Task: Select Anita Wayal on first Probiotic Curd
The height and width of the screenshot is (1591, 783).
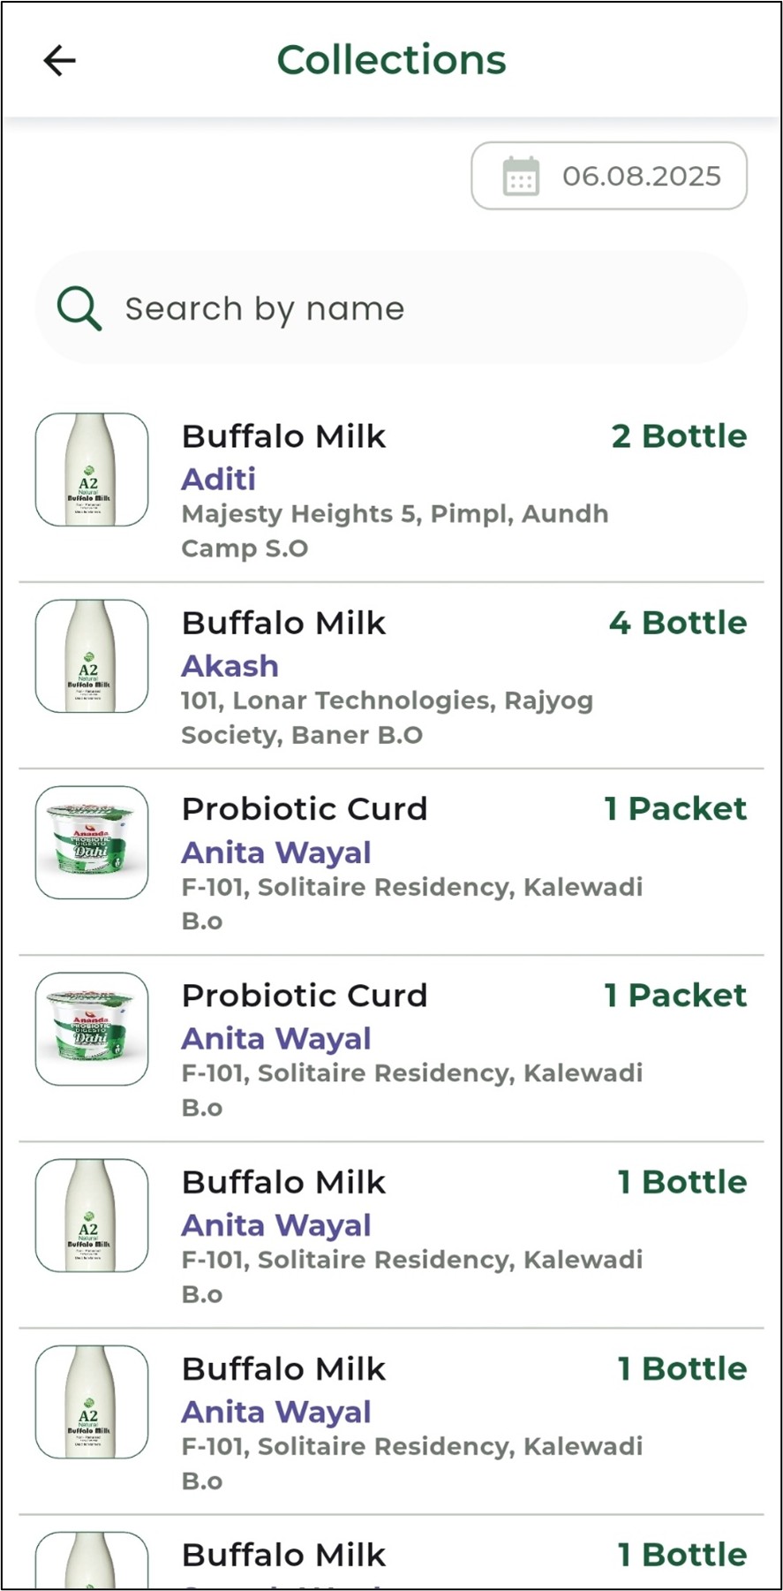Action: (x=276, y=852)
